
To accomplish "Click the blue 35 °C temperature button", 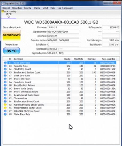I will point(12,51).
